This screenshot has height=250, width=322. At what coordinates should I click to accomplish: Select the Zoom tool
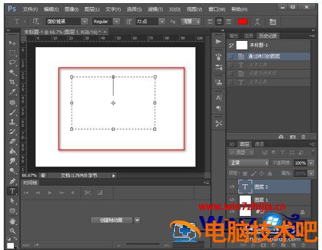[x=12, y=231]
